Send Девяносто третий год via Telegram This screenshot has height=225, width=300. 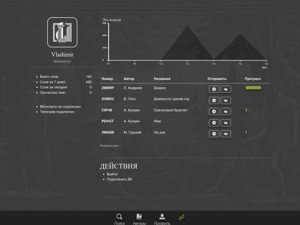pos(214,101)
